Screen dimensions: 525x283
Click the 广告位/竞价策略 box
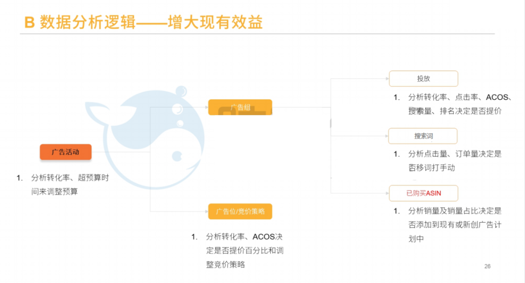[x=240, y=211]
